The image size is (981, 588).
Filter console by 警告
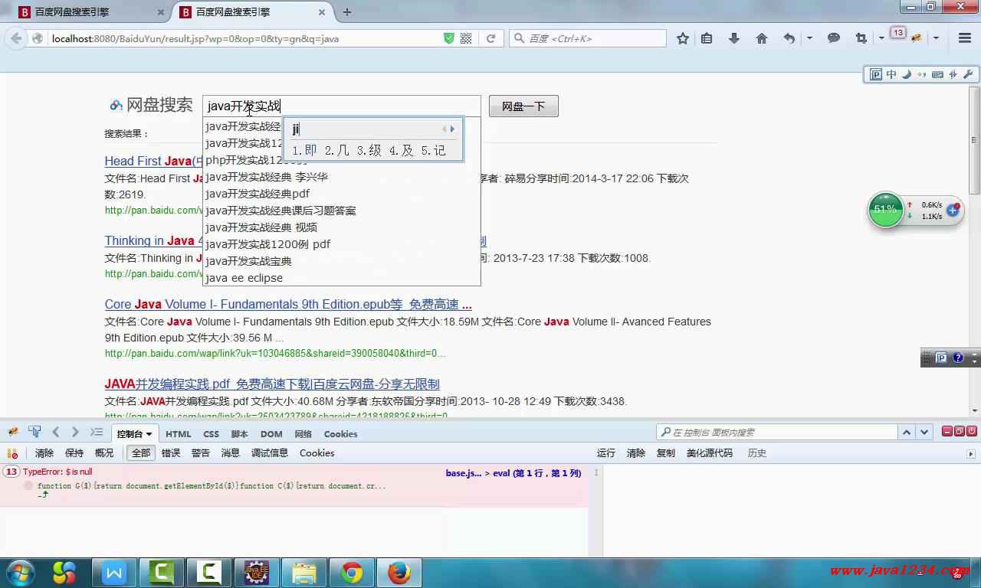pyautogui.click(x=201, y=453)
